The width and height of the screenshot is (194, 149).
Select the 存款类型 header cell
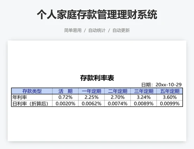click(32, 91)
